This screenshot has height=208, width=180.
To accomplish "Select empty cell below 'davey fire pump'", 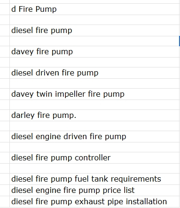I will click(94, 62).
